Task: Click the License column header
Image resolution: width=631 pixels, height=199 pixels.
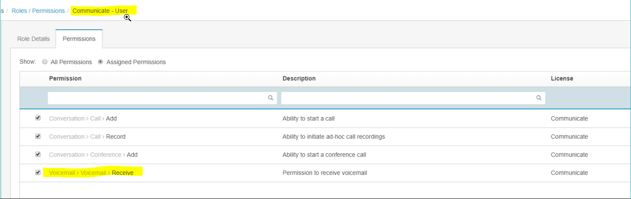Action: 562,79
